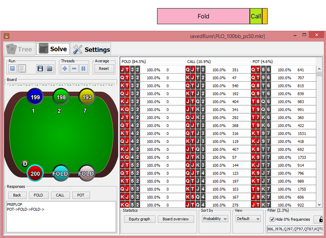Click the hand list scrollbar down arrow
The height and width of the screenshot is (238, 326).
click(319, 205)
